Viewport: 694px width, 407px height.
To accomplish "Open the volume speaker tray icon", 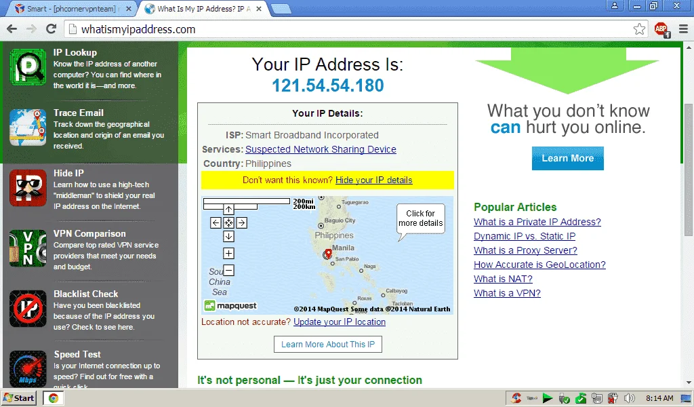I will [x=629, y=398].
